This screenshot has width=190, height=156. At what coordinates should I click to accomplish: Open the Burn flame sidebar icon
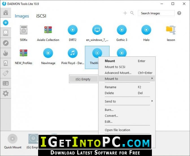(x=6, y=53)
